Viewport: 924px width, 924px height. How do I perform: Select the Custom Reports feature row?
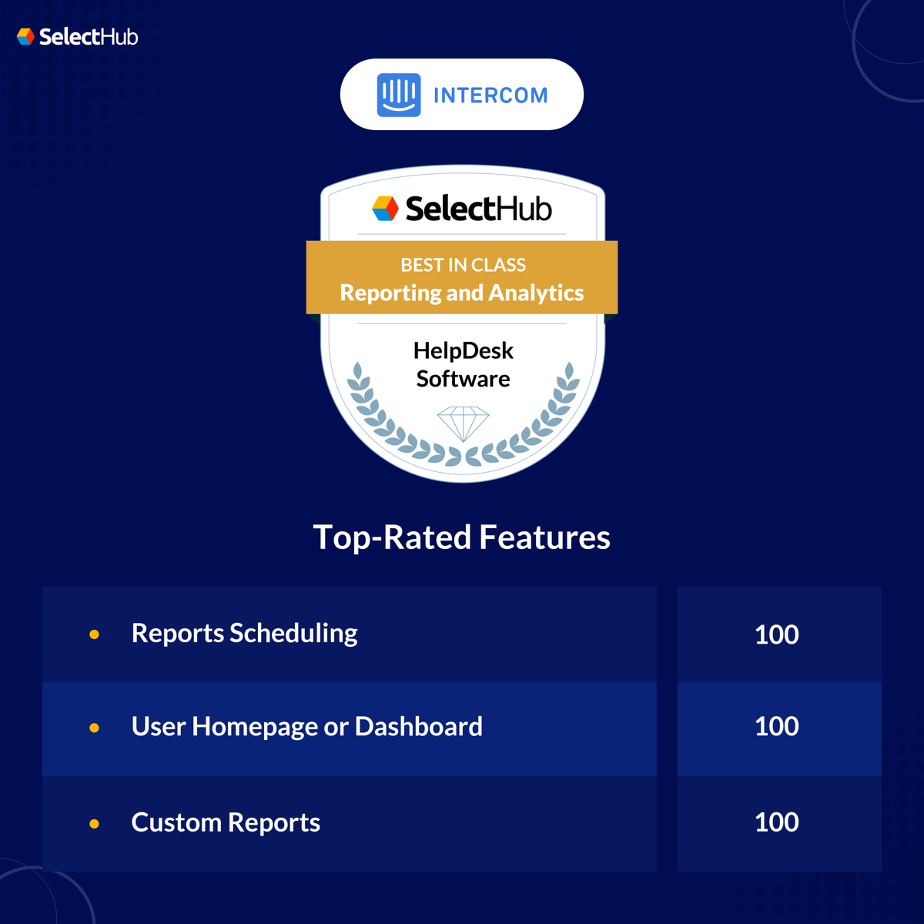350,823
